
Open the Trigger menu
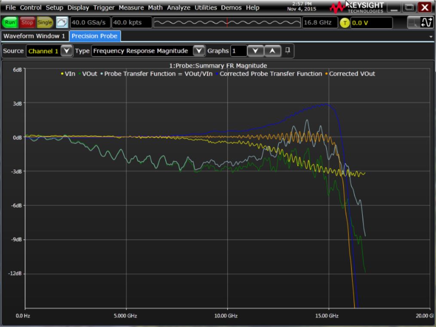(104, 8)
